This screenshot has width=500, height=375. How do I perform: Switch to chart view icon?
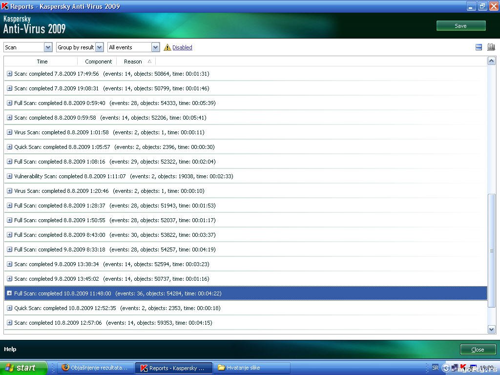tap(491, 47)
